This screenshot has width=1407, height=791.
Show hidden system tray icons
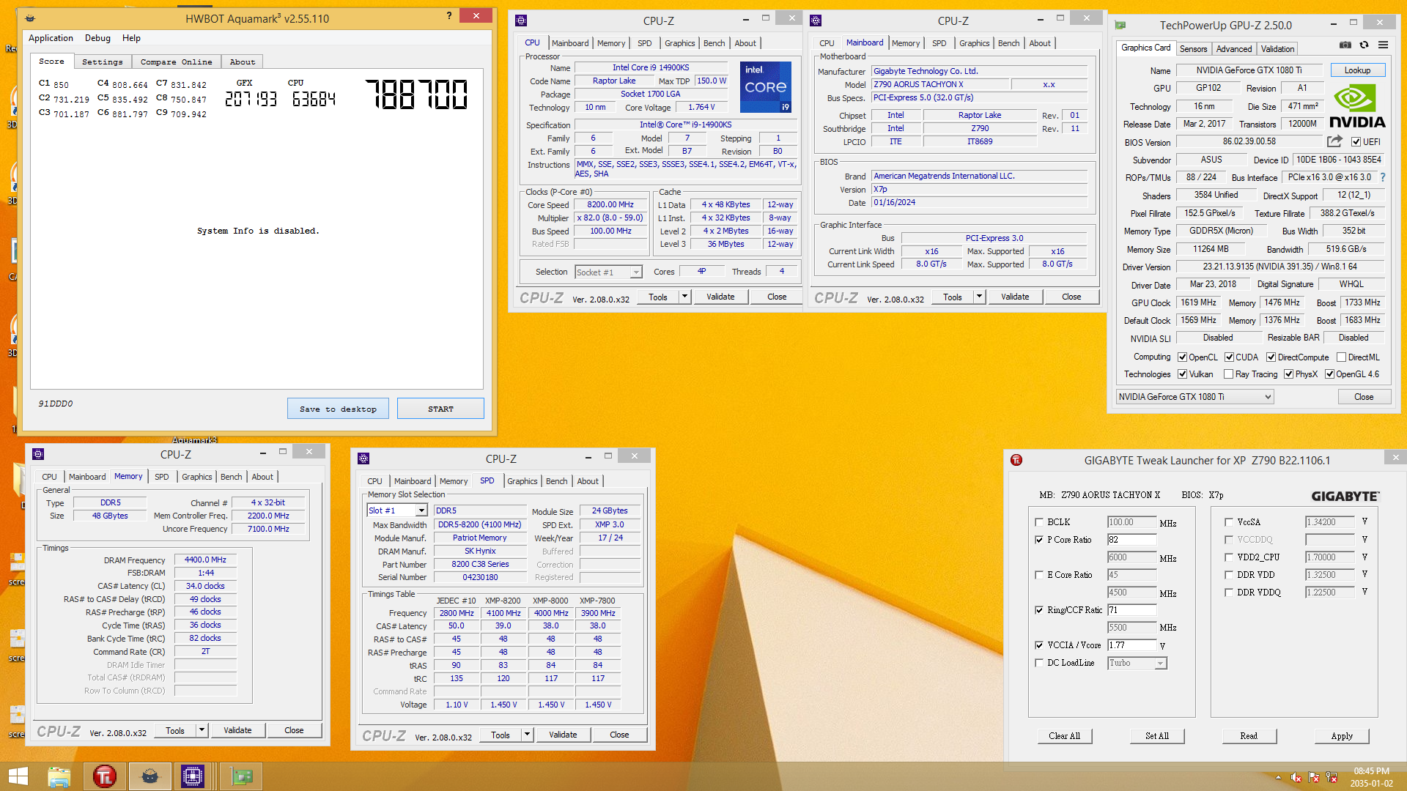point(1279,777)
